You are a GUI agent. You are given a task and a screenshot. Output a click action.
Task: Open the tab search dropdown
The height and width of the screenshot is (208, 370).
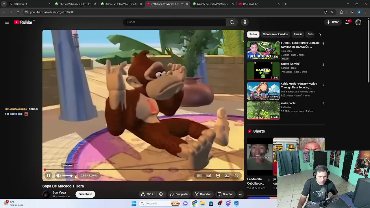pos(3,4)
